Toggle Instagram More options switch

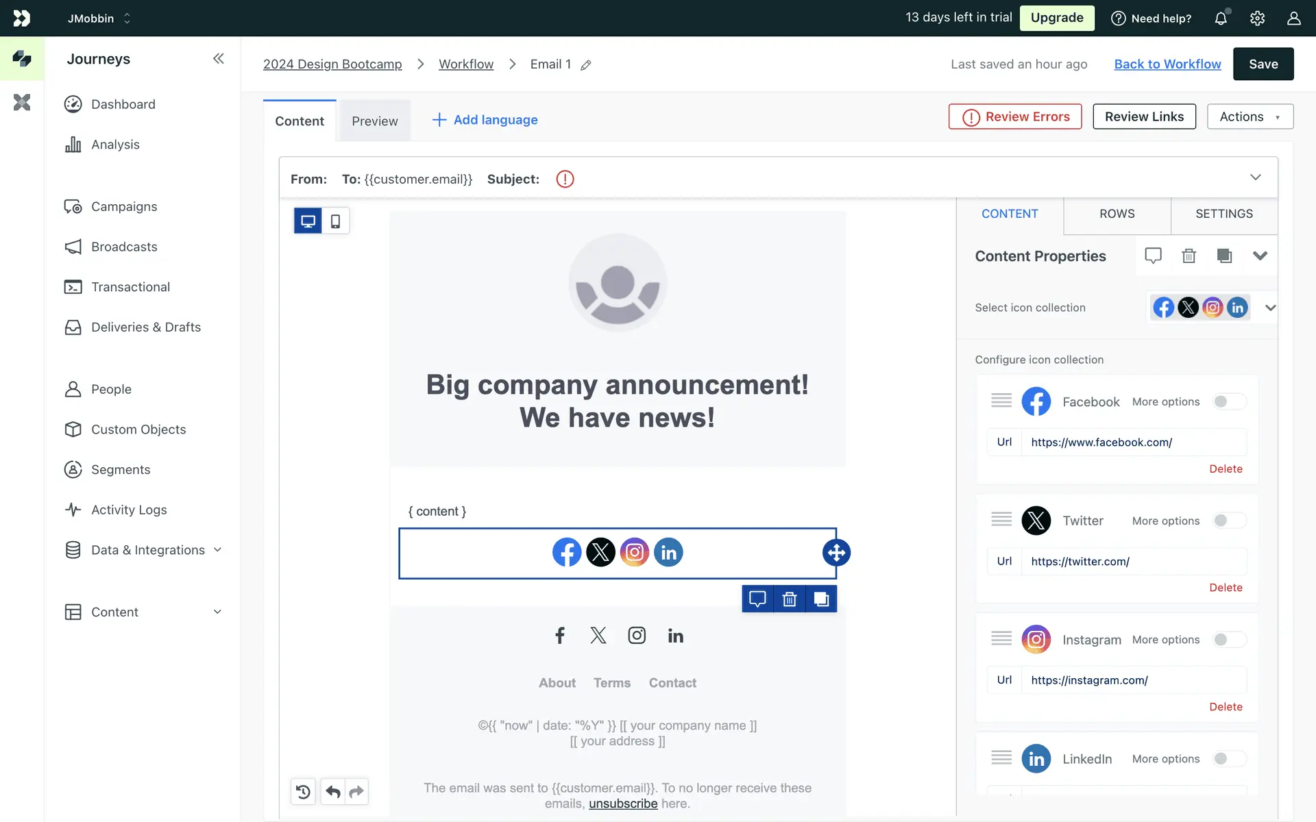(1228, 640)
